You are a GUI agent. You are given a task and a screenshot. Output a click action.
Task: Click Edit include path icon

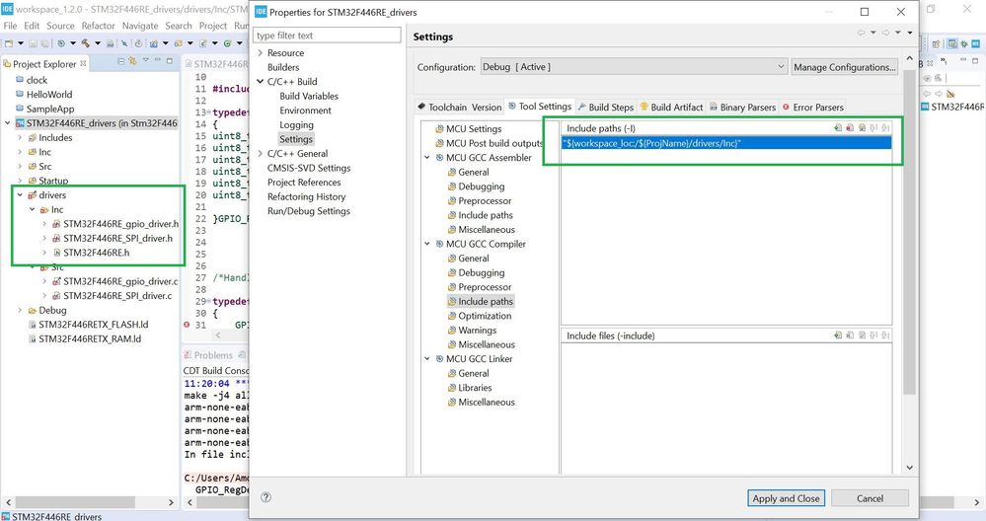click(x=862, y=127)
